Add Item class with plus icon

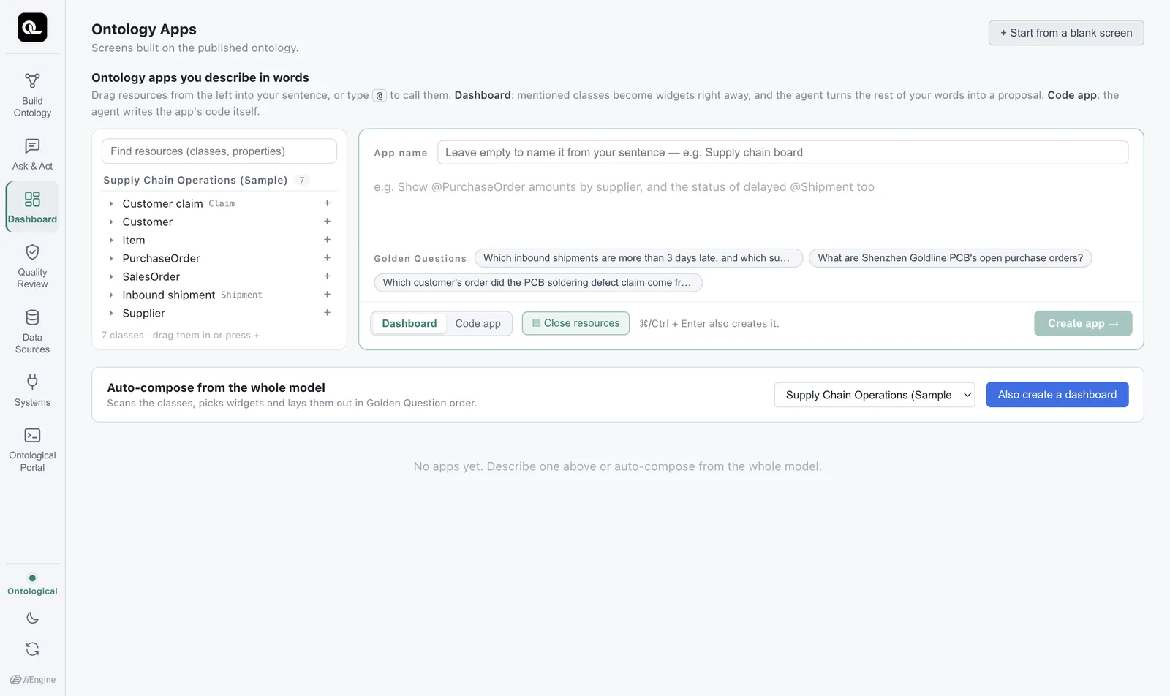click(327, 240)
